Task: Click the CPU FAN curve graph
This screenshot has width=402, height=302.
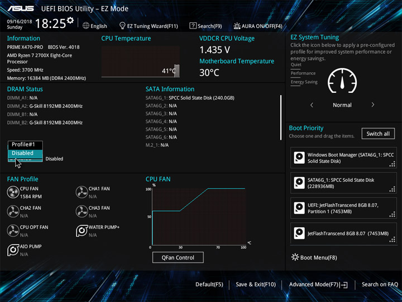Action: click(x=199, y=217)
